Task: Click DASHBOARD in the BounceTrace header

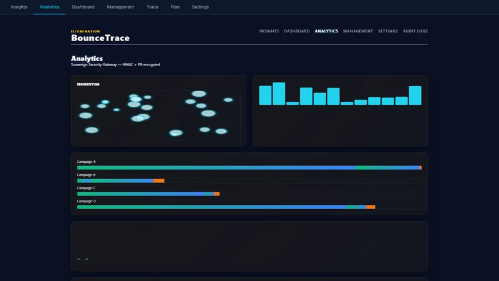Action: (297, 31)
